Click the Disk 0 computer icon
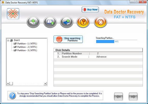 (x=11, y=40)
